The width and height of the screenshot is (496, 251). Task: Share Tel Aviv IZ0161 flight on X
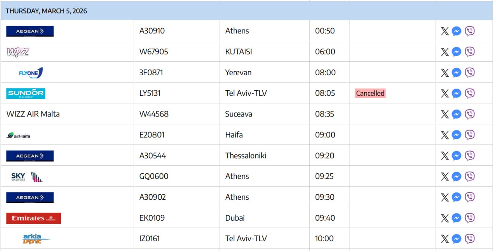pos(445,239)
